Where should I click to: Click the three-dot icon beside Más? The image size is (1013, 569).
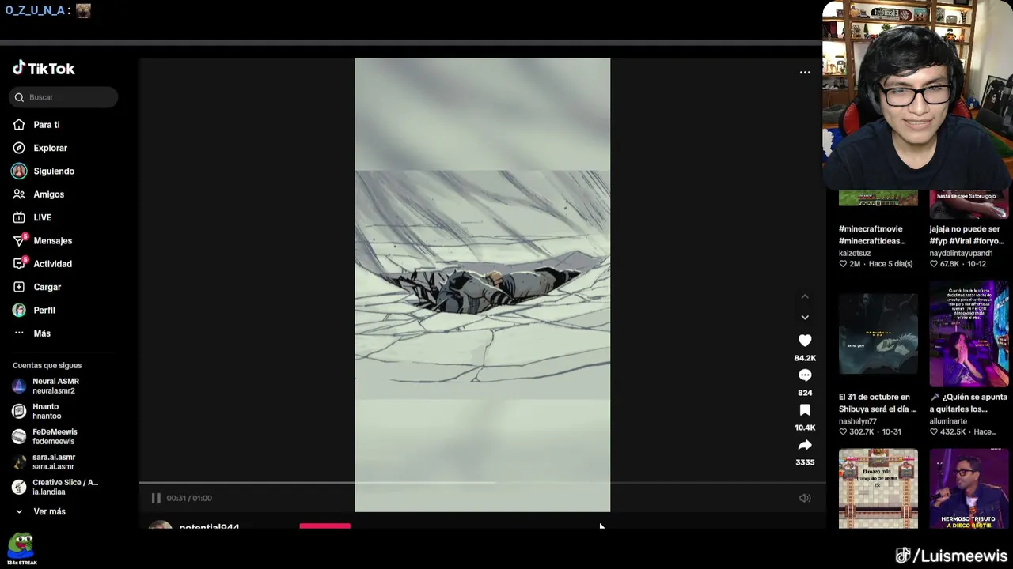tap(19, 333)
